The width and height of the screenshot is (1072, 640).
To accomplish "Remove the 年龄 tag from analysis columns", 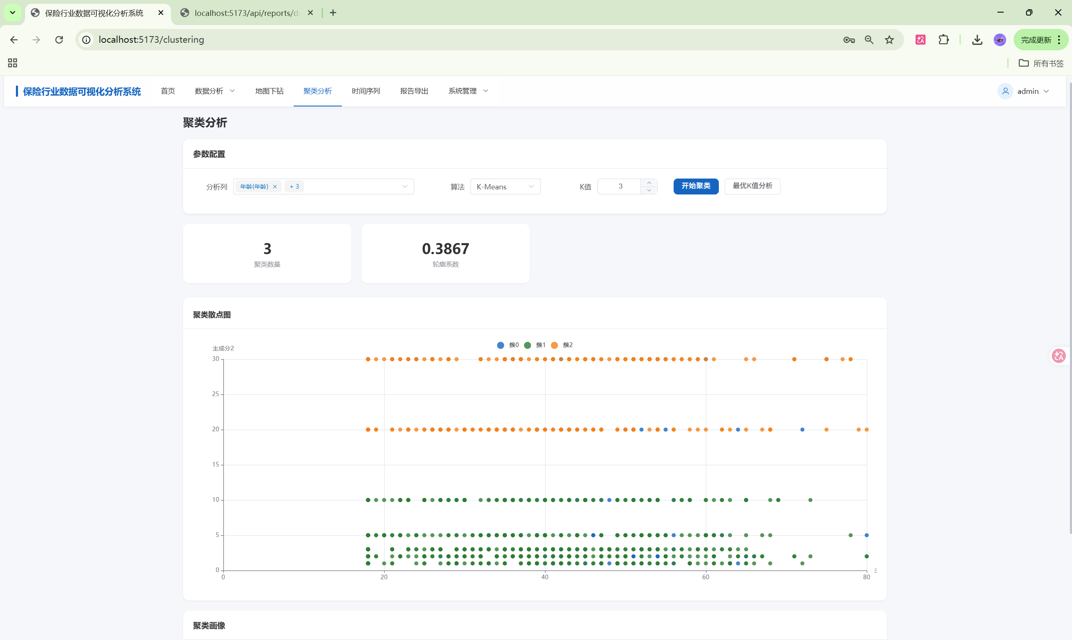I will 274,187.
